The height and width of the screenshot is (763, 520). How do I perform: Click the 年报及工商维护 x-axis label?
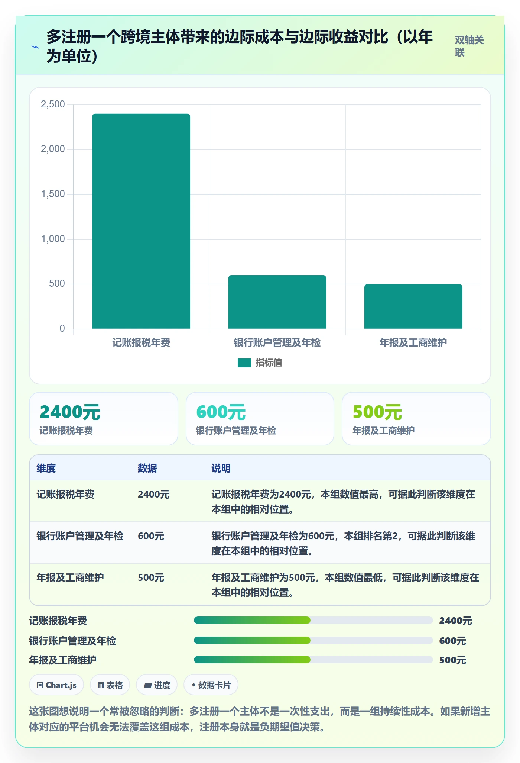tap(413, 342)
